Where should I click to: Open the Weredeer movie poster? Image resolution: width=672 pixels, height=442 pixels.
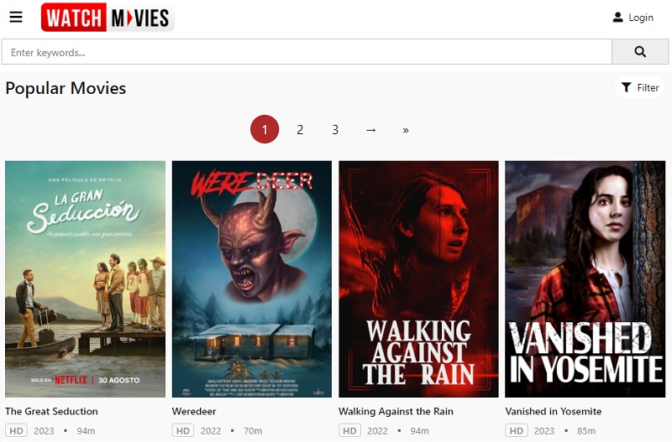(252, 279)
